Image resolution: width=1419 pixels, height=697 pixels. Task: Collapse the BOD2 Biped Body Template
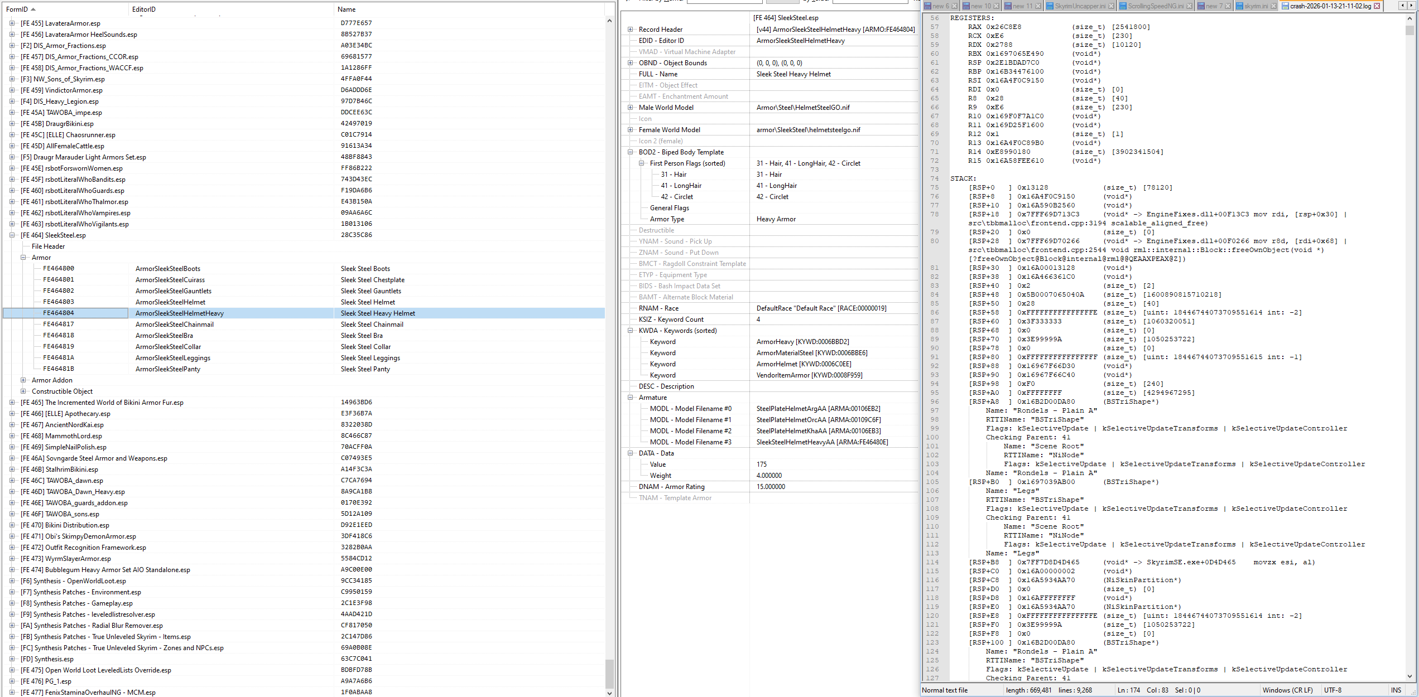(x=631, y=152)
